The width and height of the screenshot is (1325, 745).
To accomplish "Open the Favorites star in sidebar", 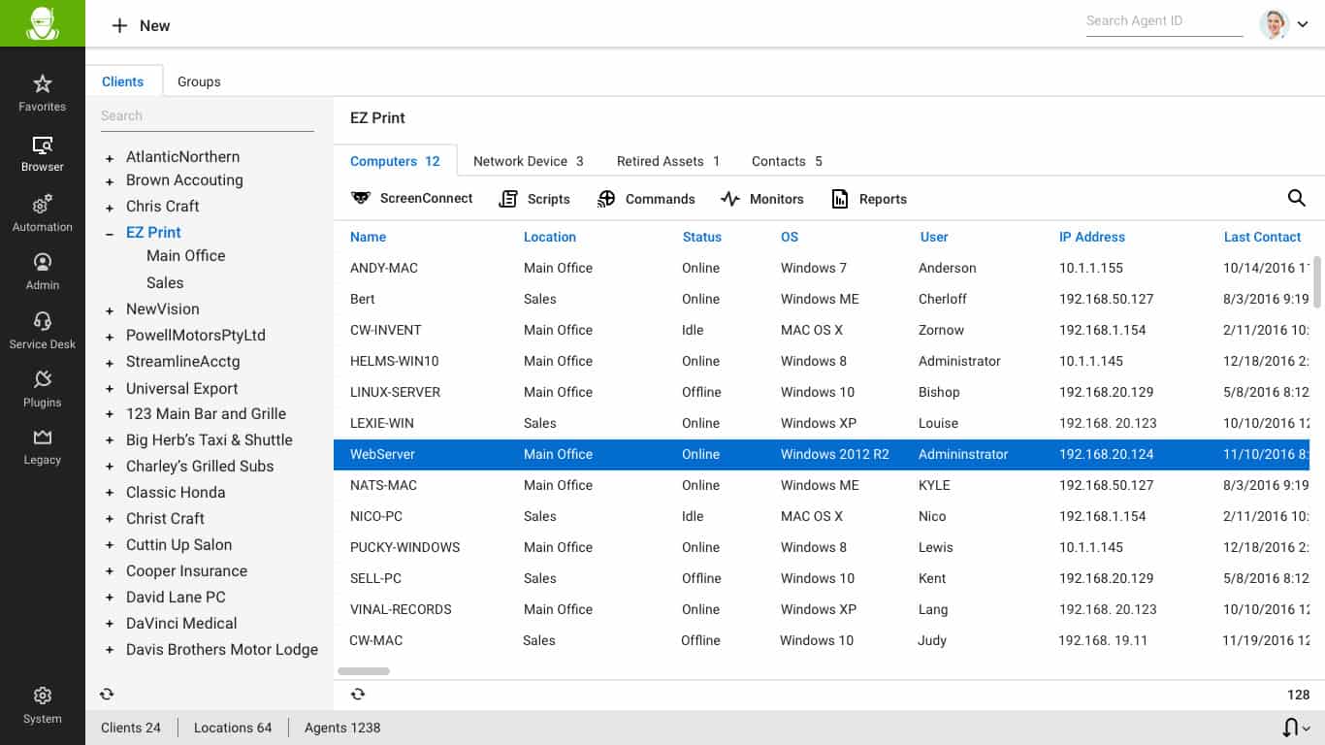I will tap(43, 84).
